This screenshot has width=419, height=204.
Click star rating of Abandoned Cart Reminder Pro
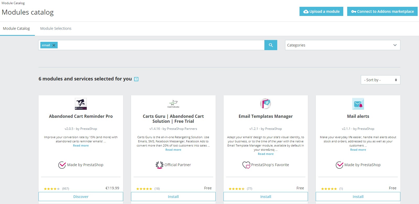pyautogui.click(x=52, y=189)
